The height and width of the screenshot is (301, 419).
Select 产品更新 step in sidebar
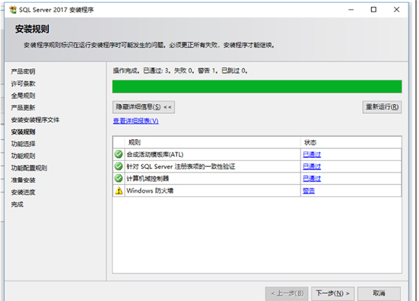pos(23,108)
